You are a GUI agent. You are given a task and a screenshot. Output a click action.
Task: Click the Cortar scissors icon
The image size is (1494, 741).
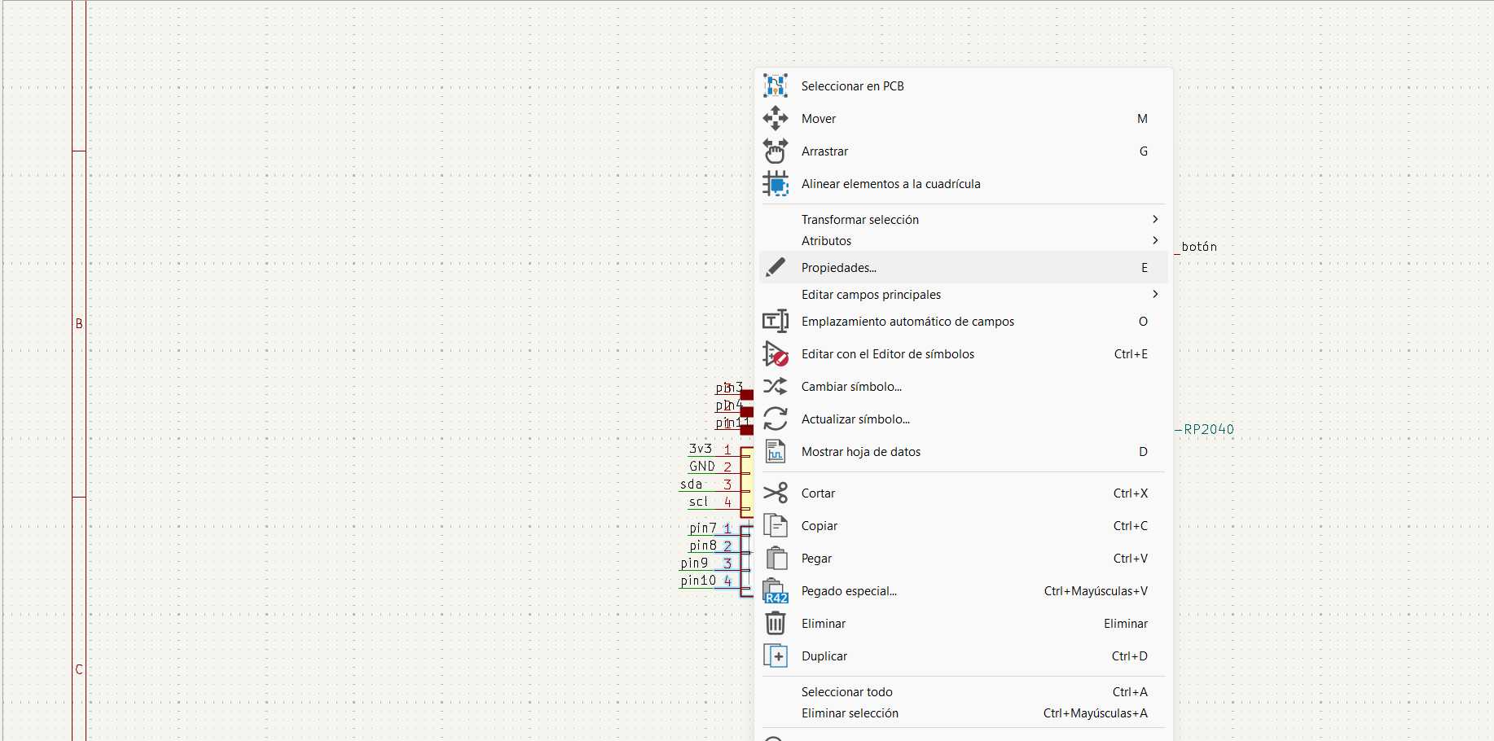coord(776,493)
